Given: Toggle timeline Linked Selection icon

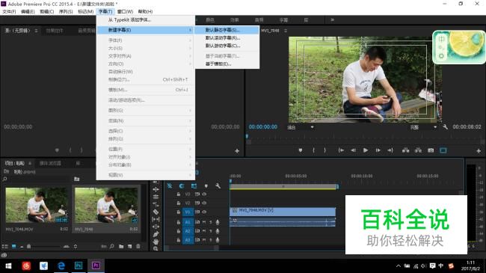Looking at the screenshot, I should click(x=194, y=185).
